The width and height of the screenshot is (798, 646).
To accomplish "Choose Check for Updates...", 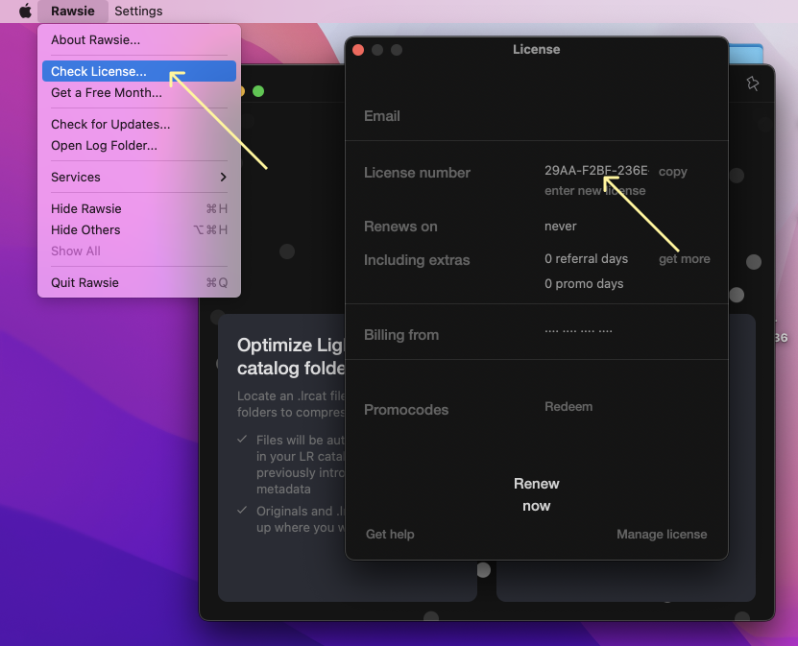I will click(x=139, y=124).
